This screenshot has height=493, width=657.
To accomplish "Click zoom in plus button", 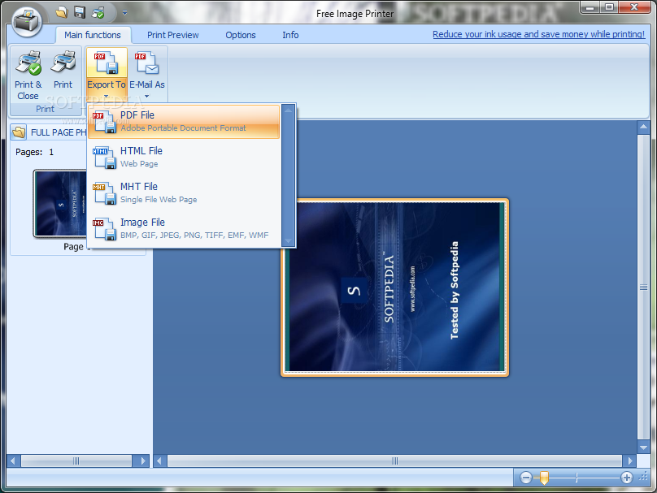I will [x=627, y=478].
